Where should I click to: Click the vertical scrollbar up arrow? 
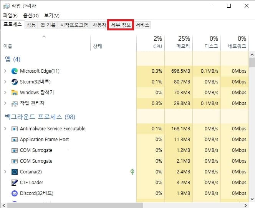(x=252, y=55)
